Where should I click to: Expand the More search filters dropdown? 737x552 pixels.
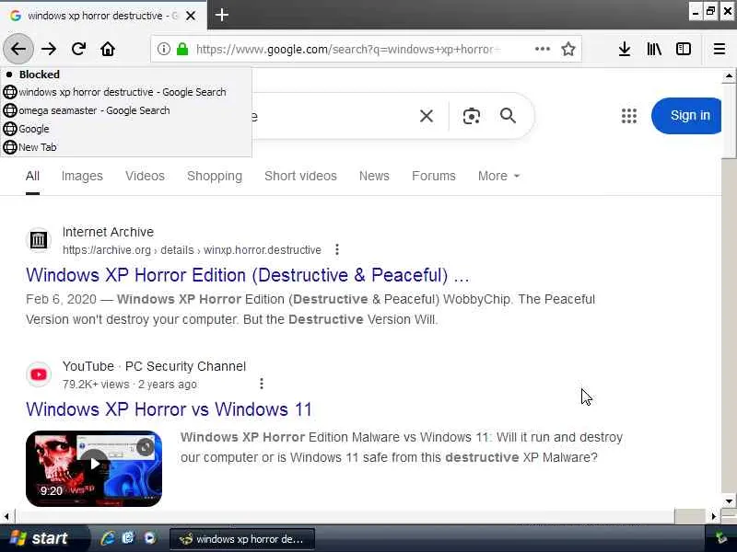tap(498, 176)
